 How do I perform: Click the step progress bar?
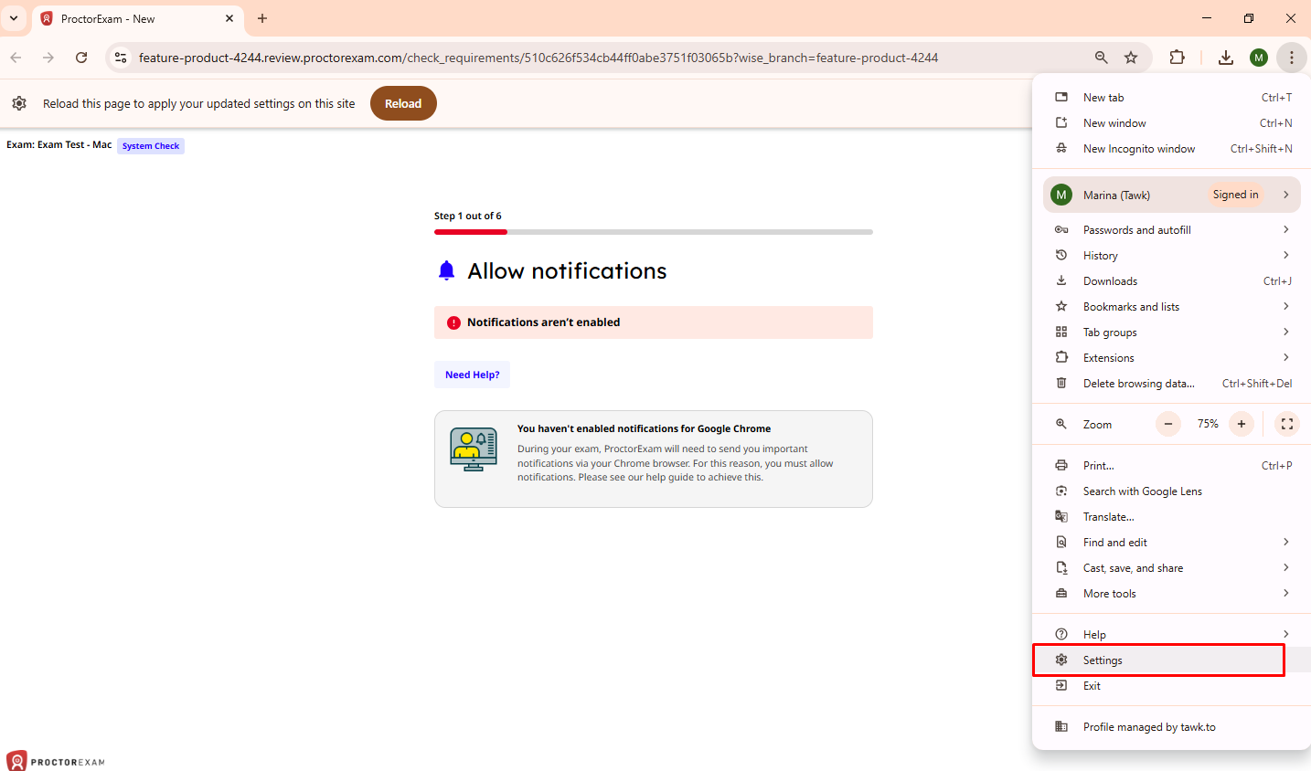point(654,232)
